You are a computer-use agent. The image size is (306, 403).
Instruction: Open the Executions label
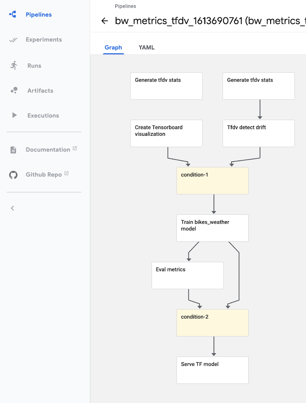point(43,116)
